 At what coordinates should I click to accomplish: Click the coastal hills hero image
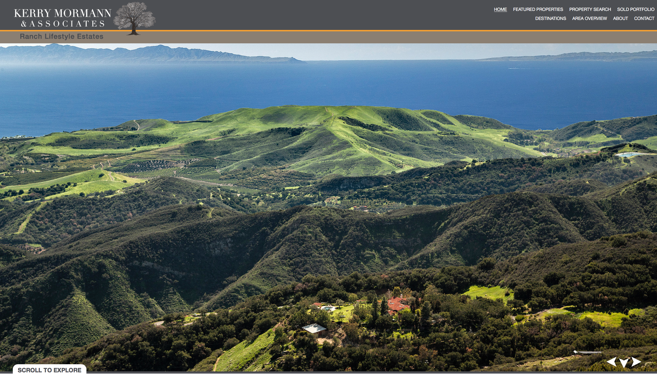(328, 207)
